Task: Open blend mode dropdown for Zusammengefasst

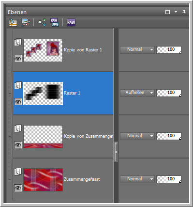Action: [x=137, y=179]
